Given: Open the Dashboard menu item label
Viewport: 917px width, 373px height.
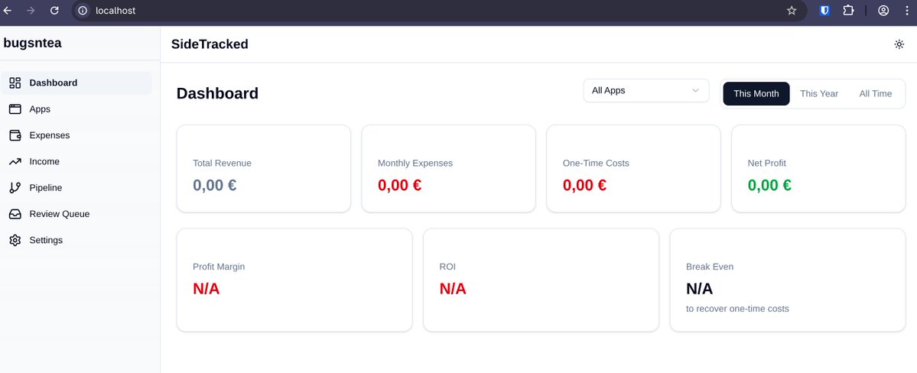Looking at the screenshot, I should pos(54,83).
